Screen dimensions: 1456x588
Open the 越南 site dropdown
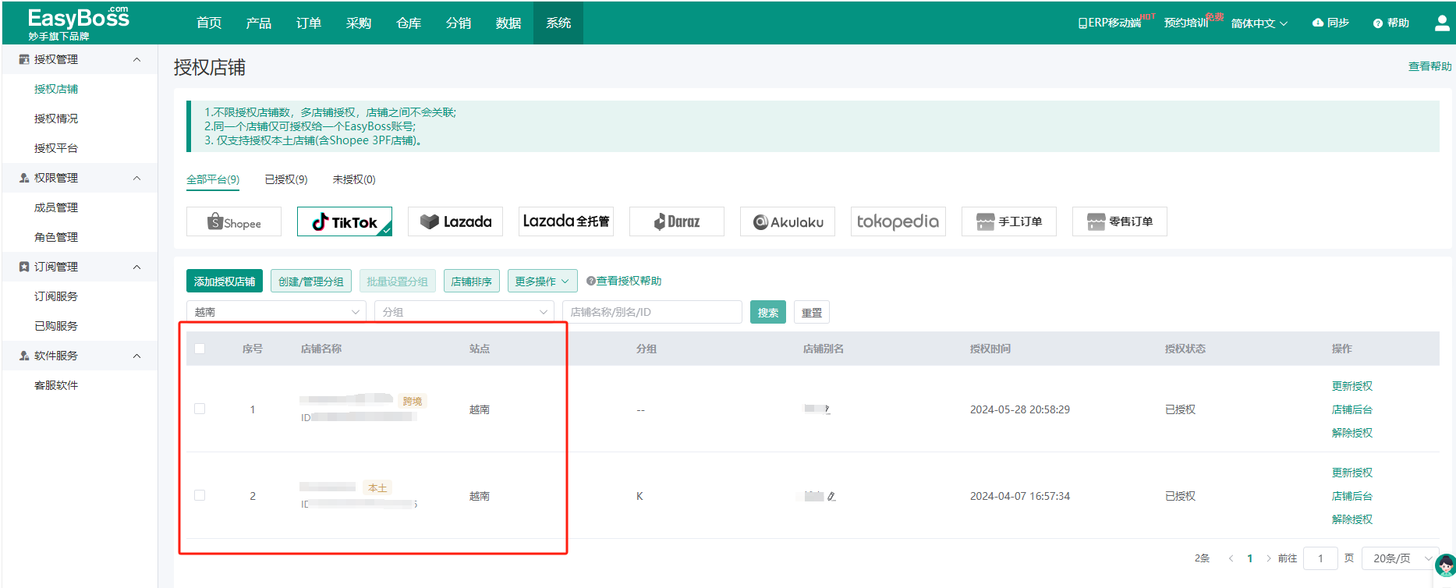tap(276, 312)
